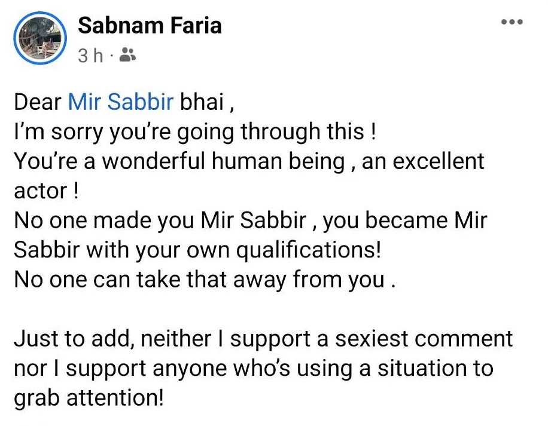Click 'No one can take that away' sentence

click(205, 280)
